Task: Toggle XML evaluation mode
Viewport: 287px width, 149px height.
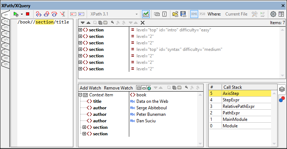Action: coord(194,14)
